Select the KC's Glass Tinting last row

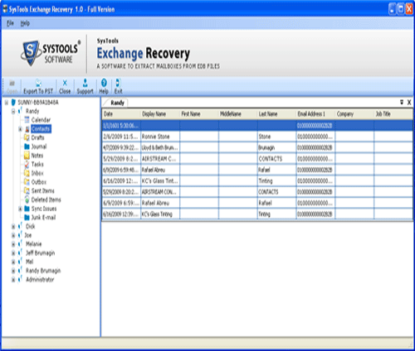pos(257,214)
